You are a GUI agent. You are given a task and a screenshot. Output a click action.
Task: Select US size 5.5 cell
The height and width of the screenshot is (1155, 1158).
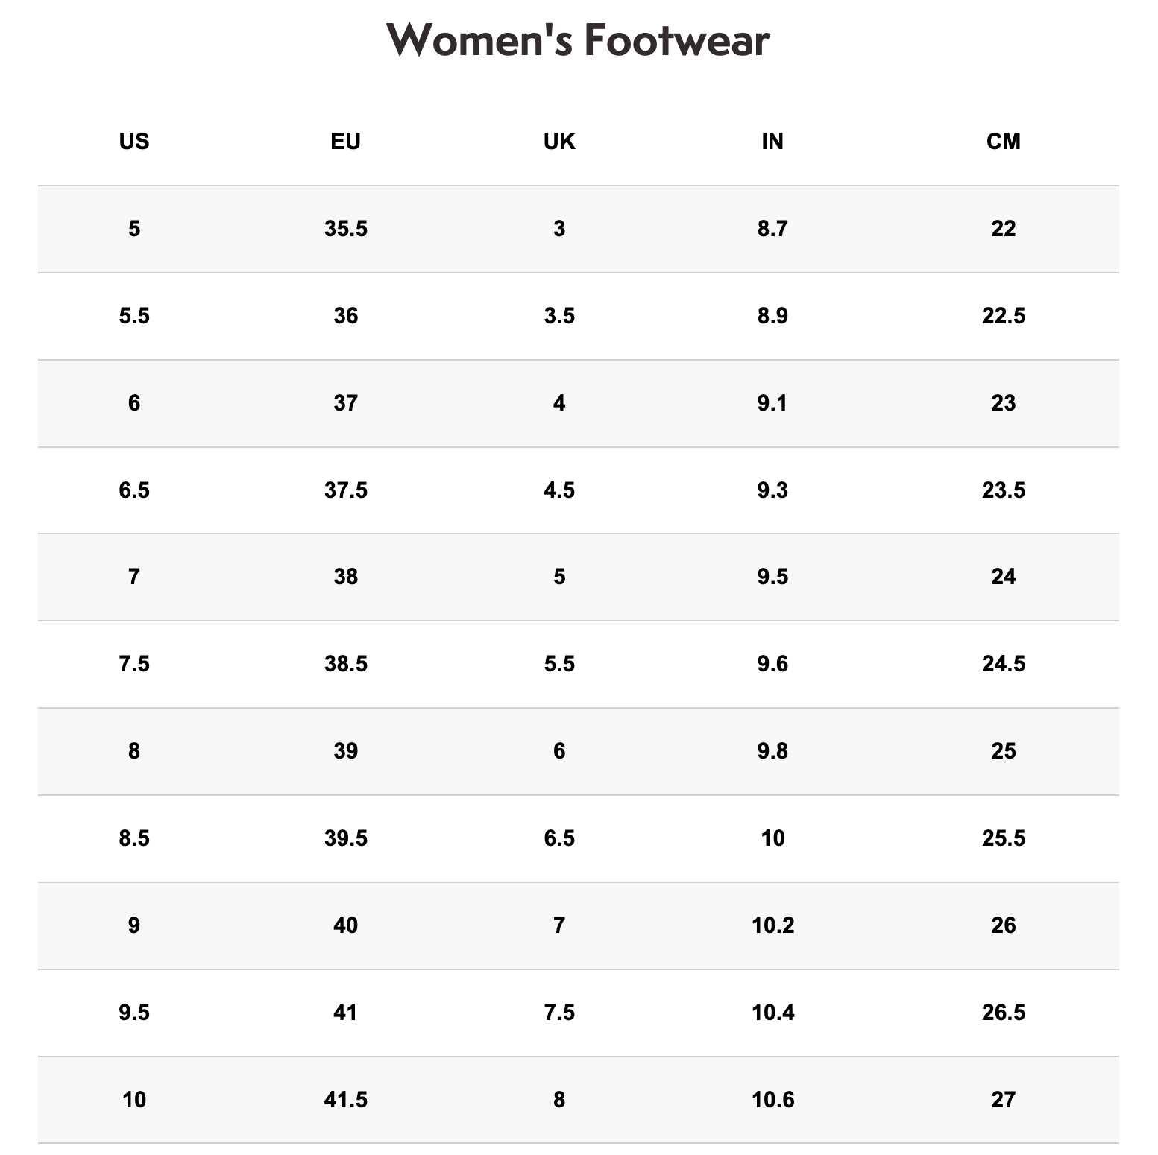click(134, 316)
